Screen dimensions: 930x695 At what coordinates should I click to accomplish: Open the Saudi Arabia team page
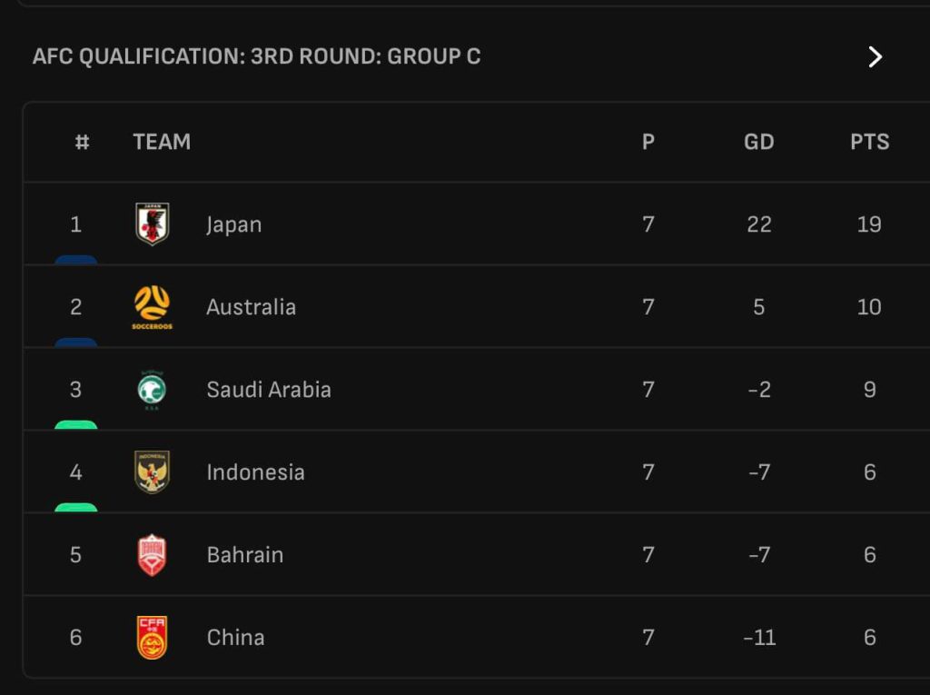pos(268,390)
